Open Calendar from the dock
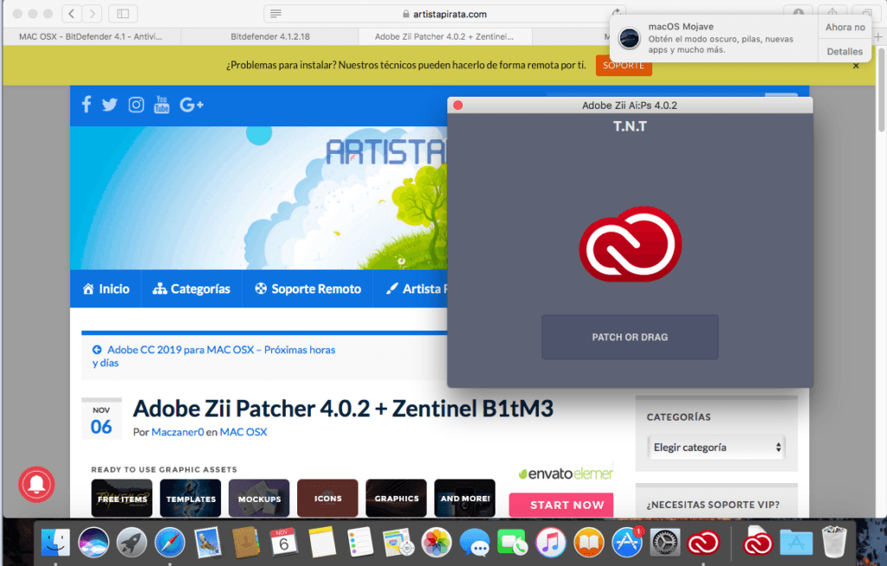887x566 pixels. pos(284,543)
